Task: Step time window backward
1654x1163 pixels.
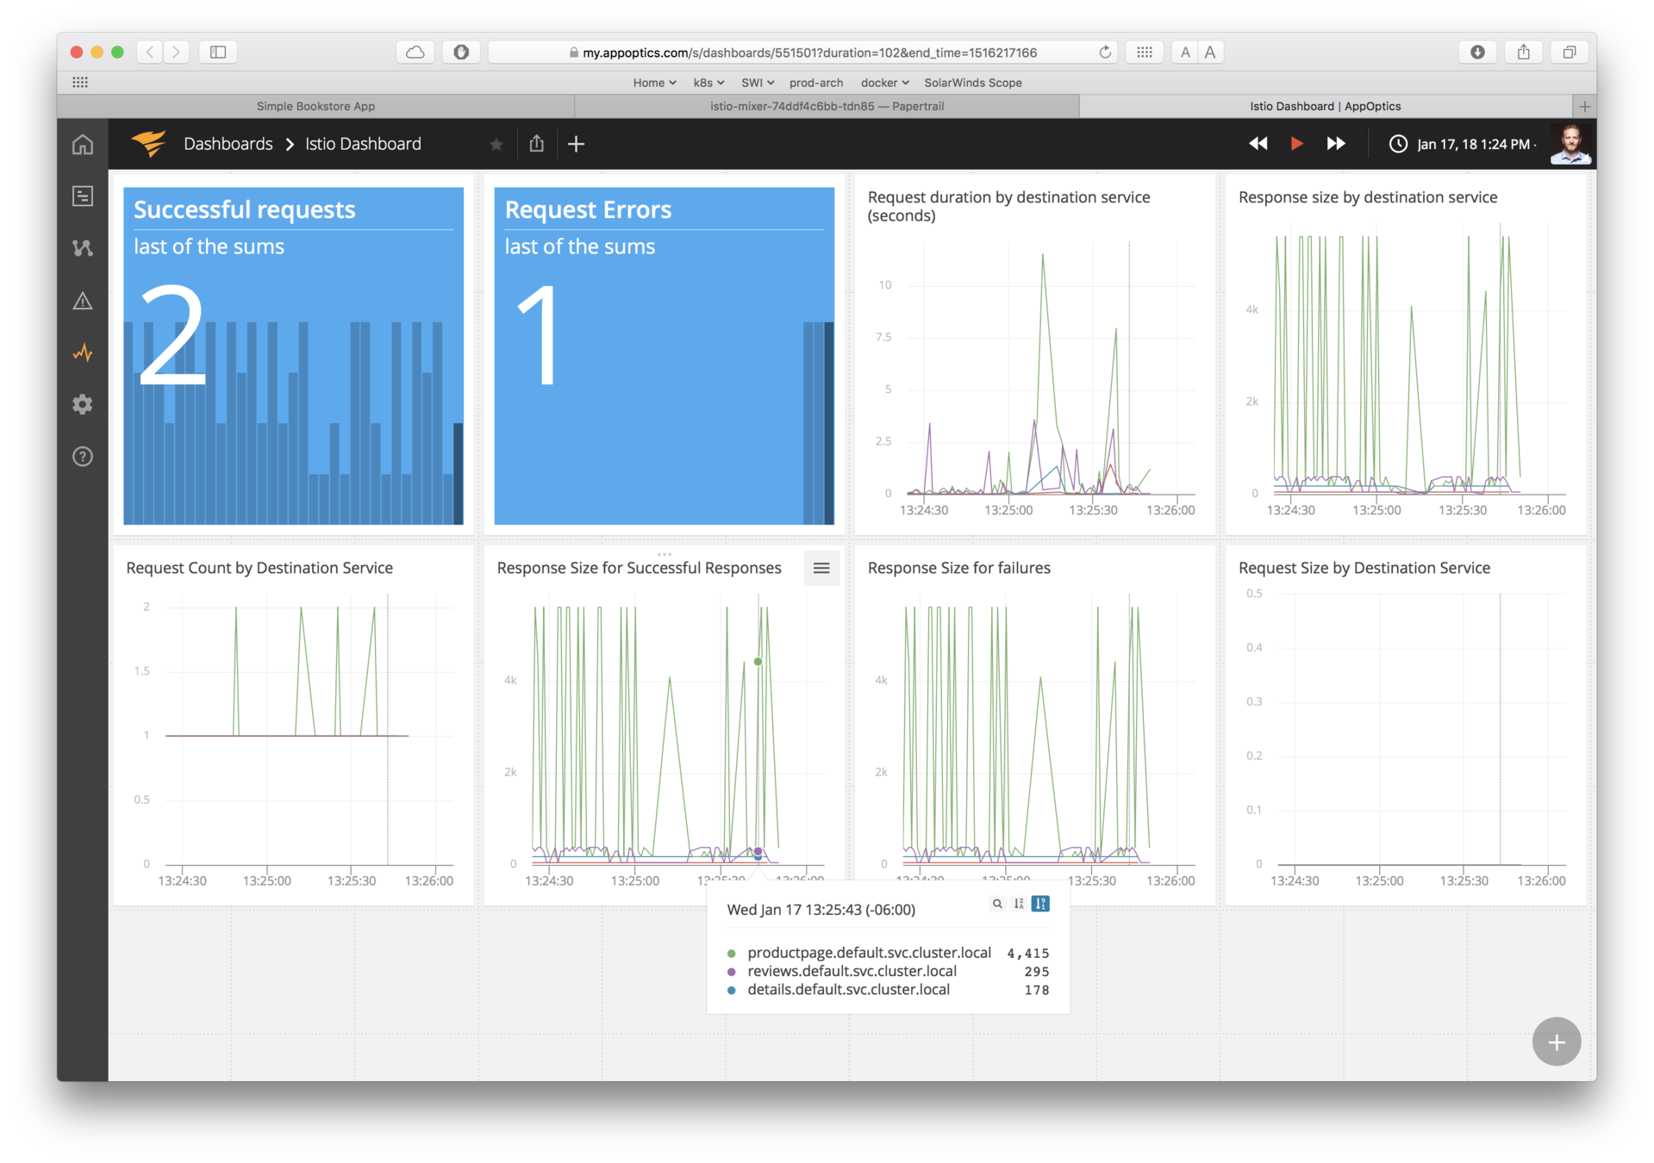Action: (x=1258, y=144)
